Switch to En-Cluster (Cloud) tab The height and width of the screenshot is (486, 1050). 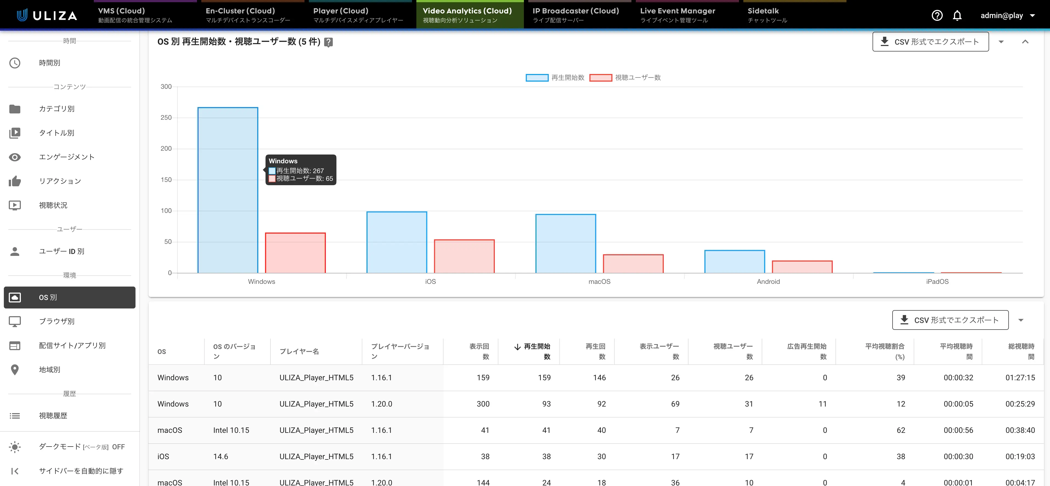pos(253,15)
